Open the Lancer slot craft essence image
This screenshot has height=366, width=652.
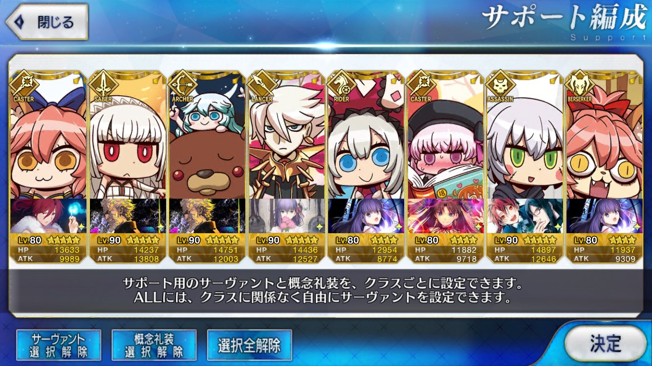pyautogui.click(x=286, y=216)
